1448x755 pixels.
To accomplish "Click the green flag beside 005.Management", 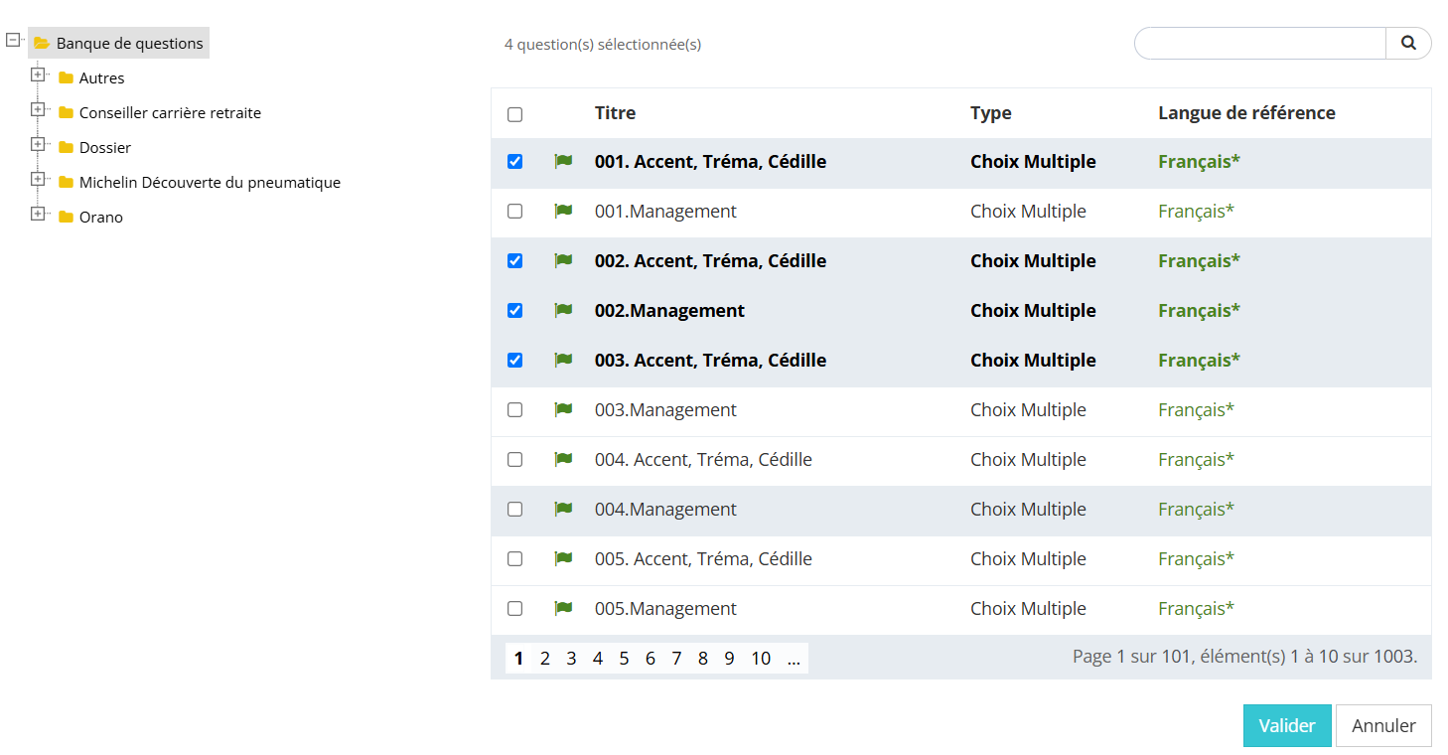I will [x=563, y=608].
